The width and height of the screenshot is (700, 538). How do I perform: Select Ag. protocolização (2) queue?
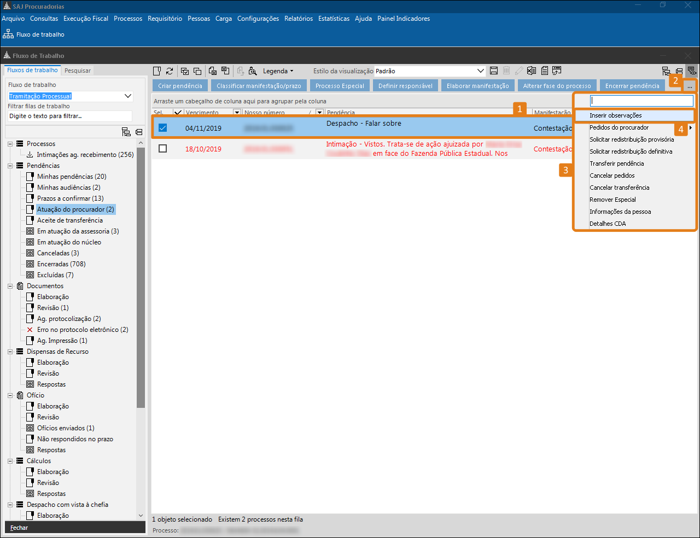tap(69, 319)
